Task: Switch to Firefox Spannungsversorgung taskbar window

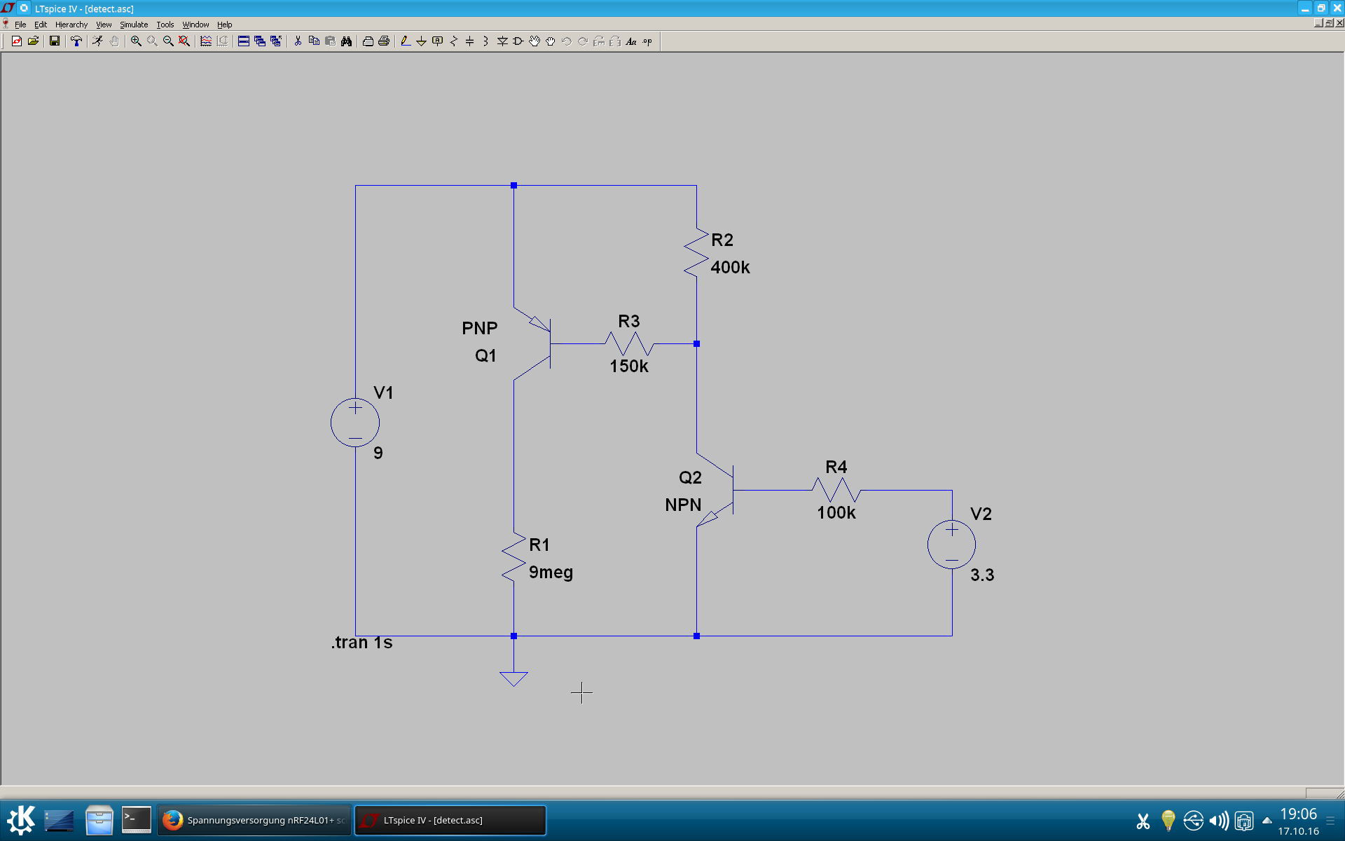Action: coord(254,820)
